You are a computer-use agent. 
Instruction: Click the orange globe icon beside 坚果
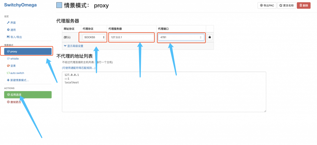8,66
